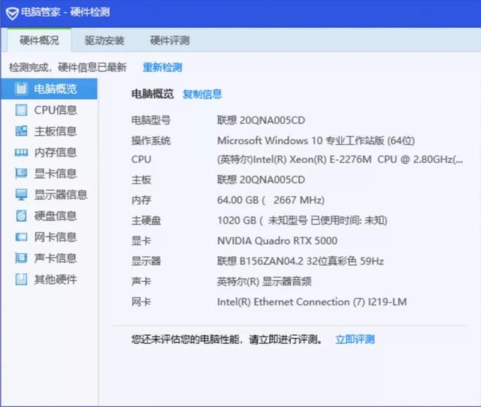Image resolution: width=481 pixels, height=407 pixels.
Task: Switch to the 硬件概况 tab
Action: pos(39,40)
